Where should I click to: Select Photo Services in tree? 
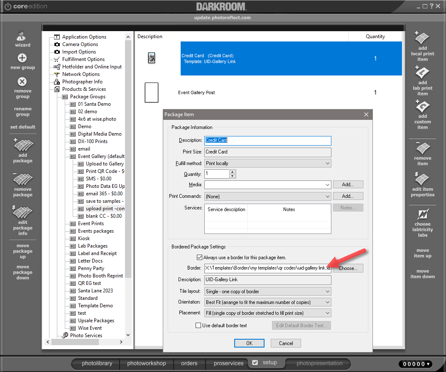click(86, 336)
